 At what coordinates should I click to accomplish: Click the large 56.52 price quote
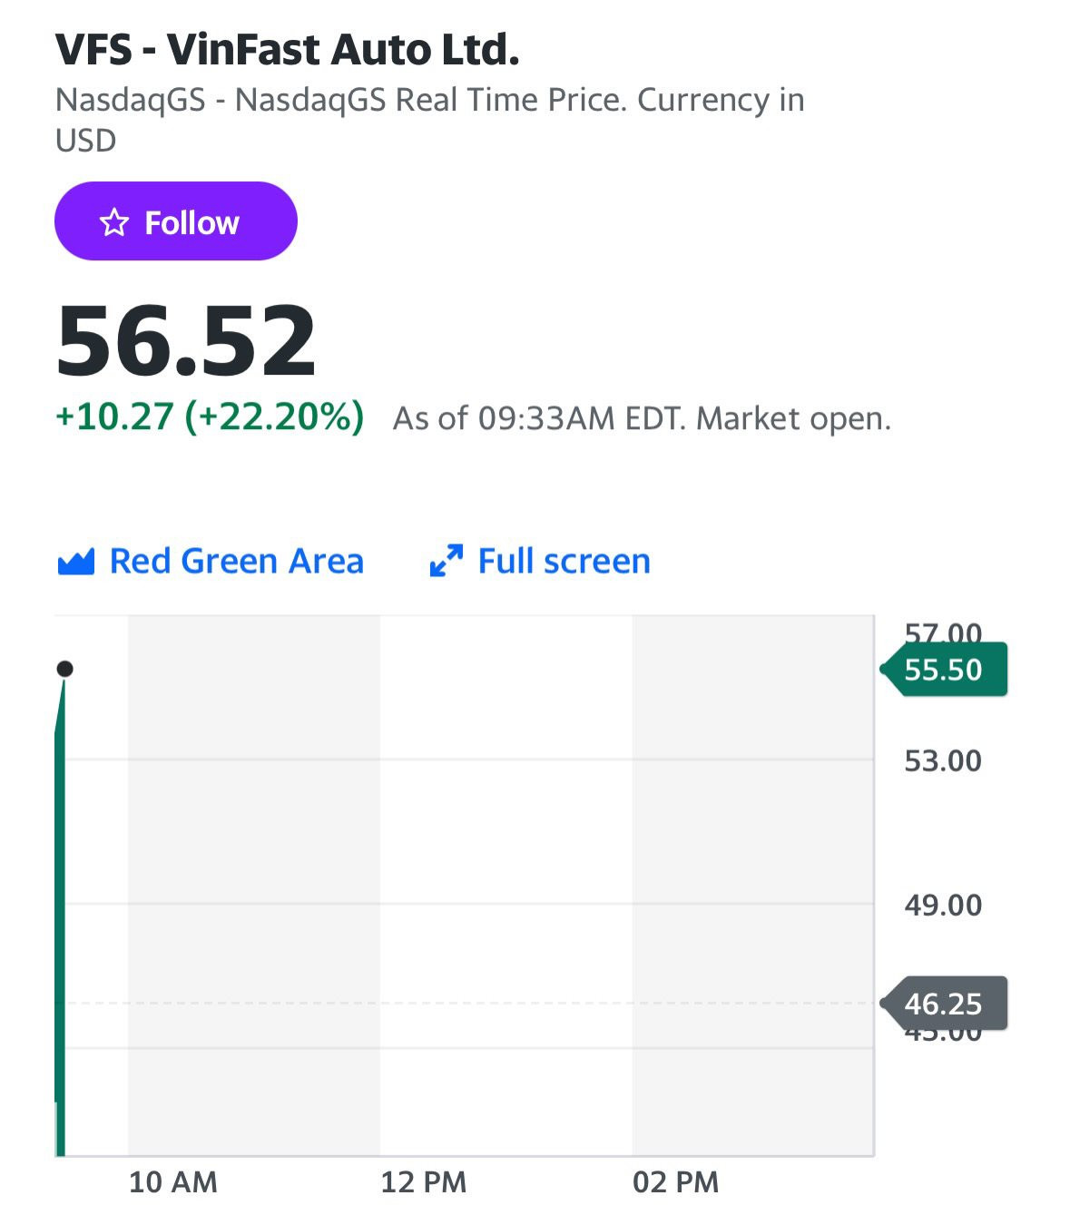point(186,342)
